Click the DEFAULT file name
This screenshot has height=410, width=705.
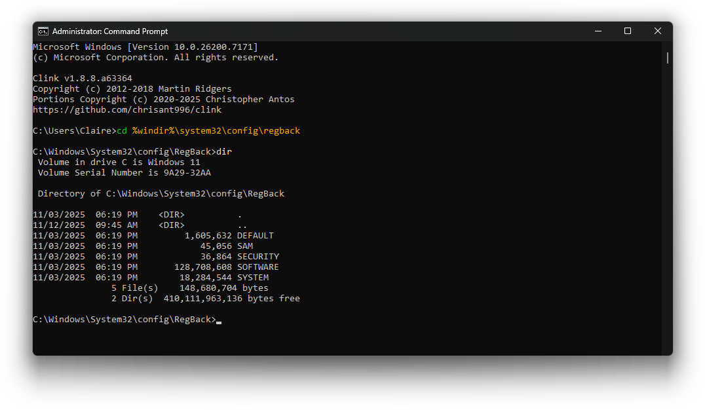pyautogui.click(x=256, y=236)
